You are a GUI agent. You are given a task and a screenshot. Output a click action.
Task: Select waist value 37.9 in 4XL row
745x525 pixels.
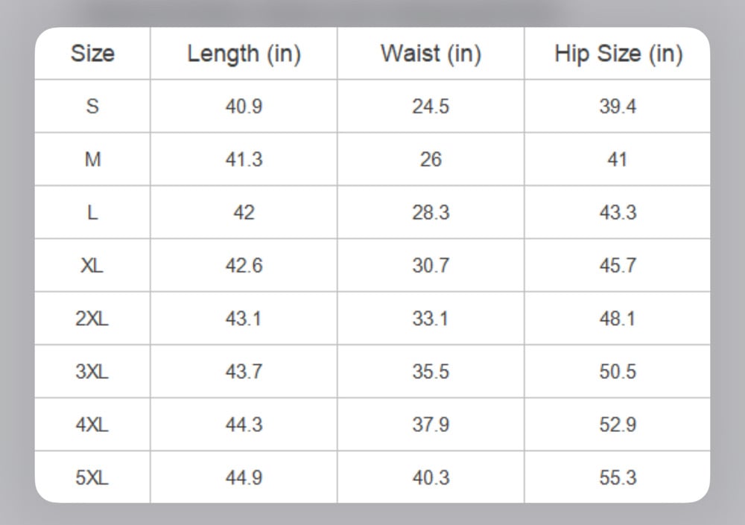pyautogui.click(x=431, y=424)
